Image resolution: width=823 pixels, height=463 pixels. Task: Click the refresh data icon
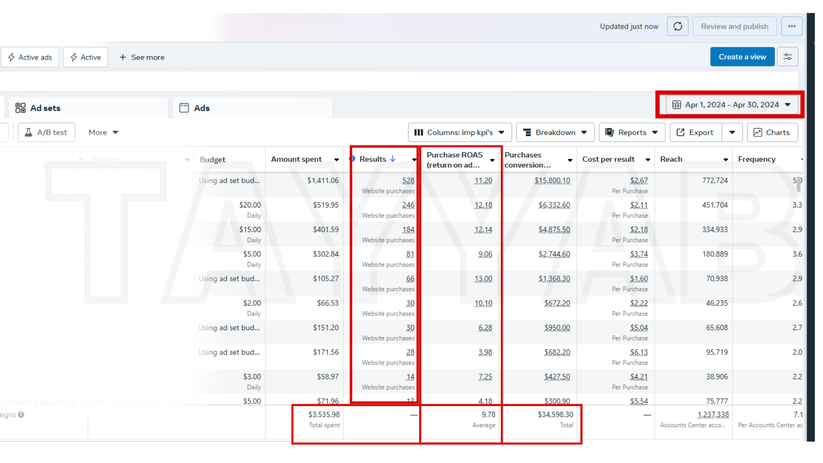[x=677, y=26]
